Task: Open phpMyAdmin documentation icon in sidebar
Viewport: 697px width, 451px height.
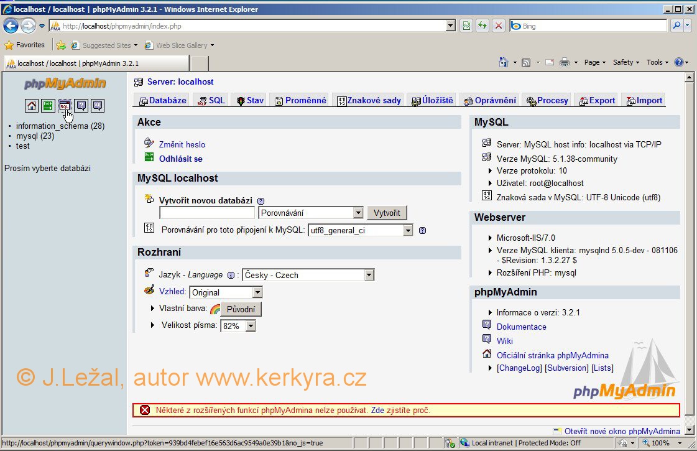Action: coord(81,105)
